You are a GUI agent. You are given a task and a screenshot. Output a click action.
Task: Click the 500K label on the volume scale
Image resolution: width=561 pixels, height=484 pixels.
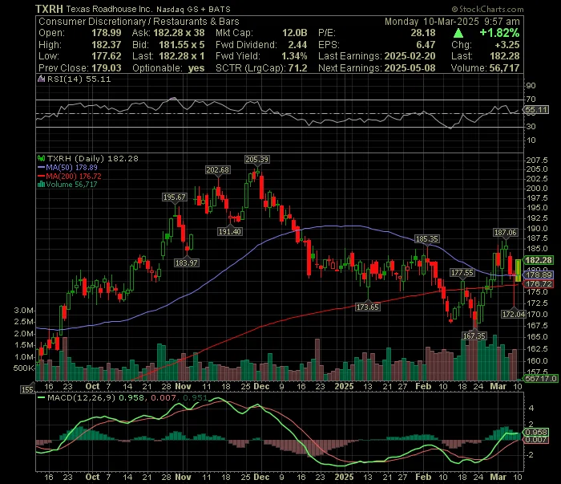23,368
